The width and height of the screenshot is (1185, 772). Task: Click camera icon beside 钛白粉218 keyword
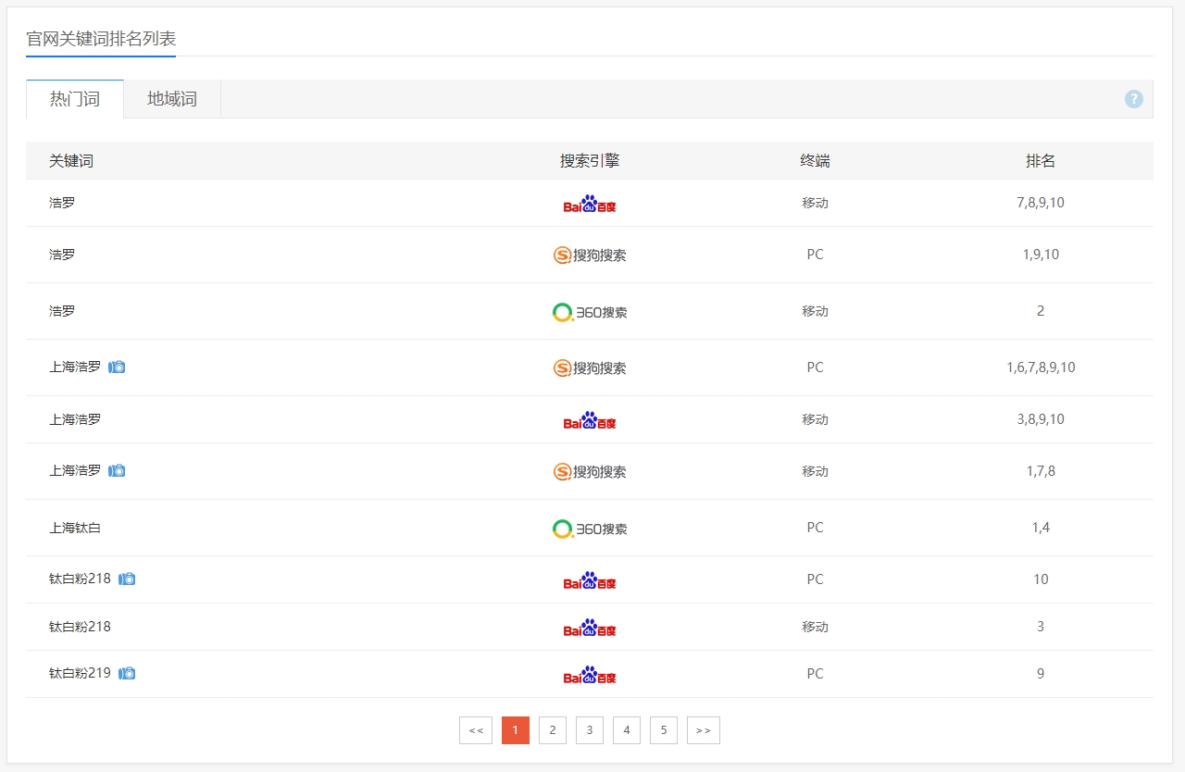pyautogui.click(x=127, y=579)
